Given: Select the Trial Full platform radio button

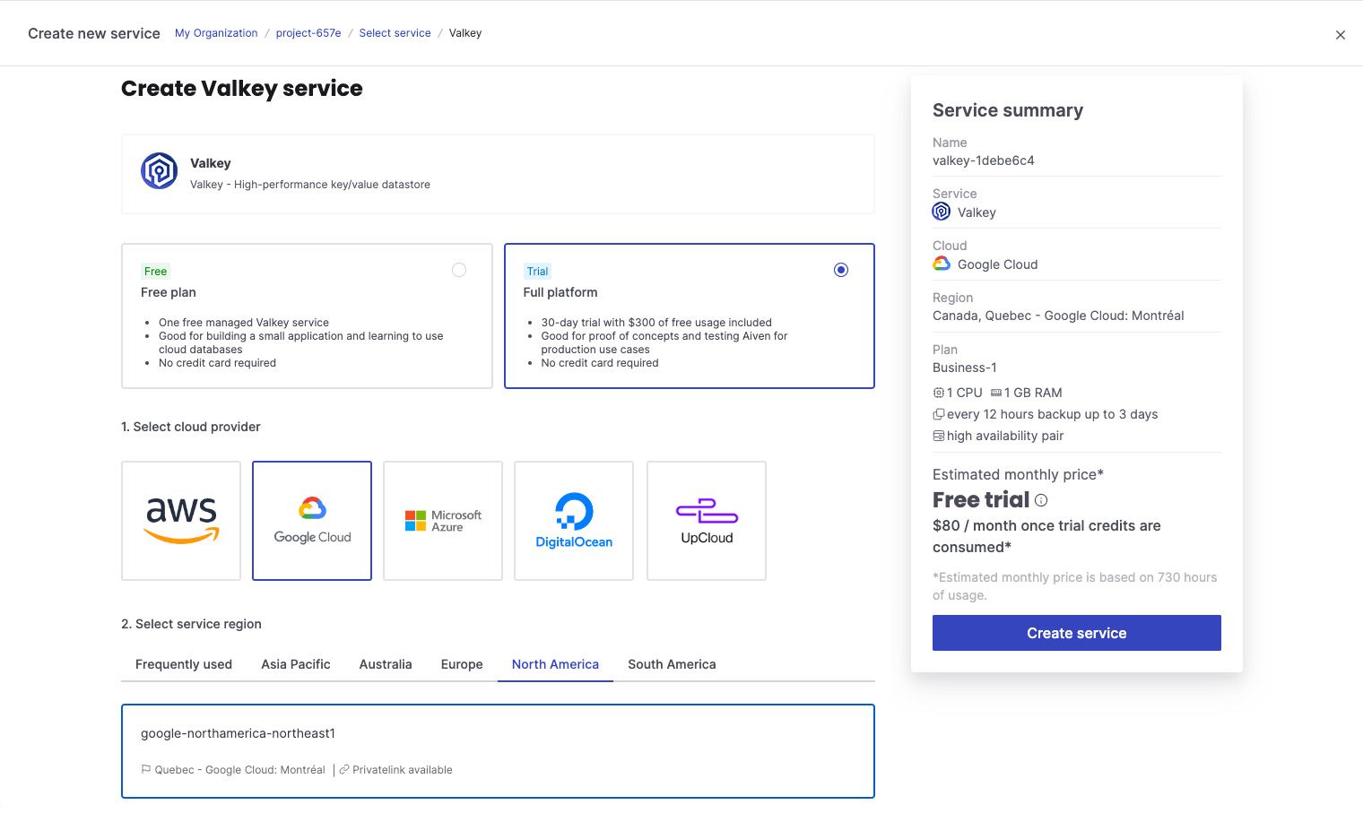Looking at the screenshot, I should [x=841, y=270].
